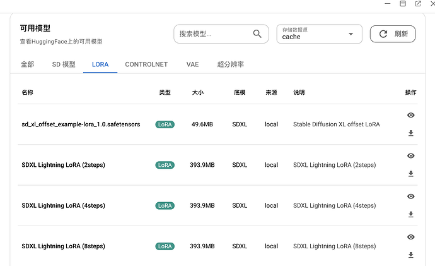View SDXL Lightning LoRA (2steps) eye icon
The width and height of the screenshot is (435, 266).
pyautogui.click(x=411, y=155)
